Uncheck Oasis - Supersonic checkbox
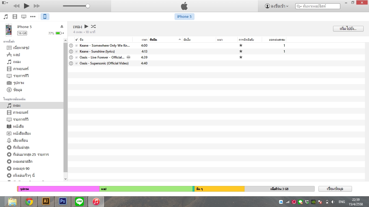Screen dimensions: 369x207 (76, 63)
